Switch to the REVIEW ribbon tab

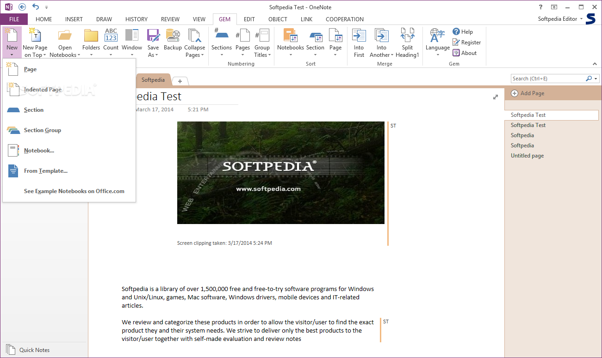coord(170,19)
